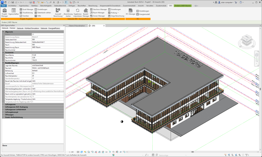Click Datenbank wählen in ribbon
262x157 pixels.
(x=43, y=13)
